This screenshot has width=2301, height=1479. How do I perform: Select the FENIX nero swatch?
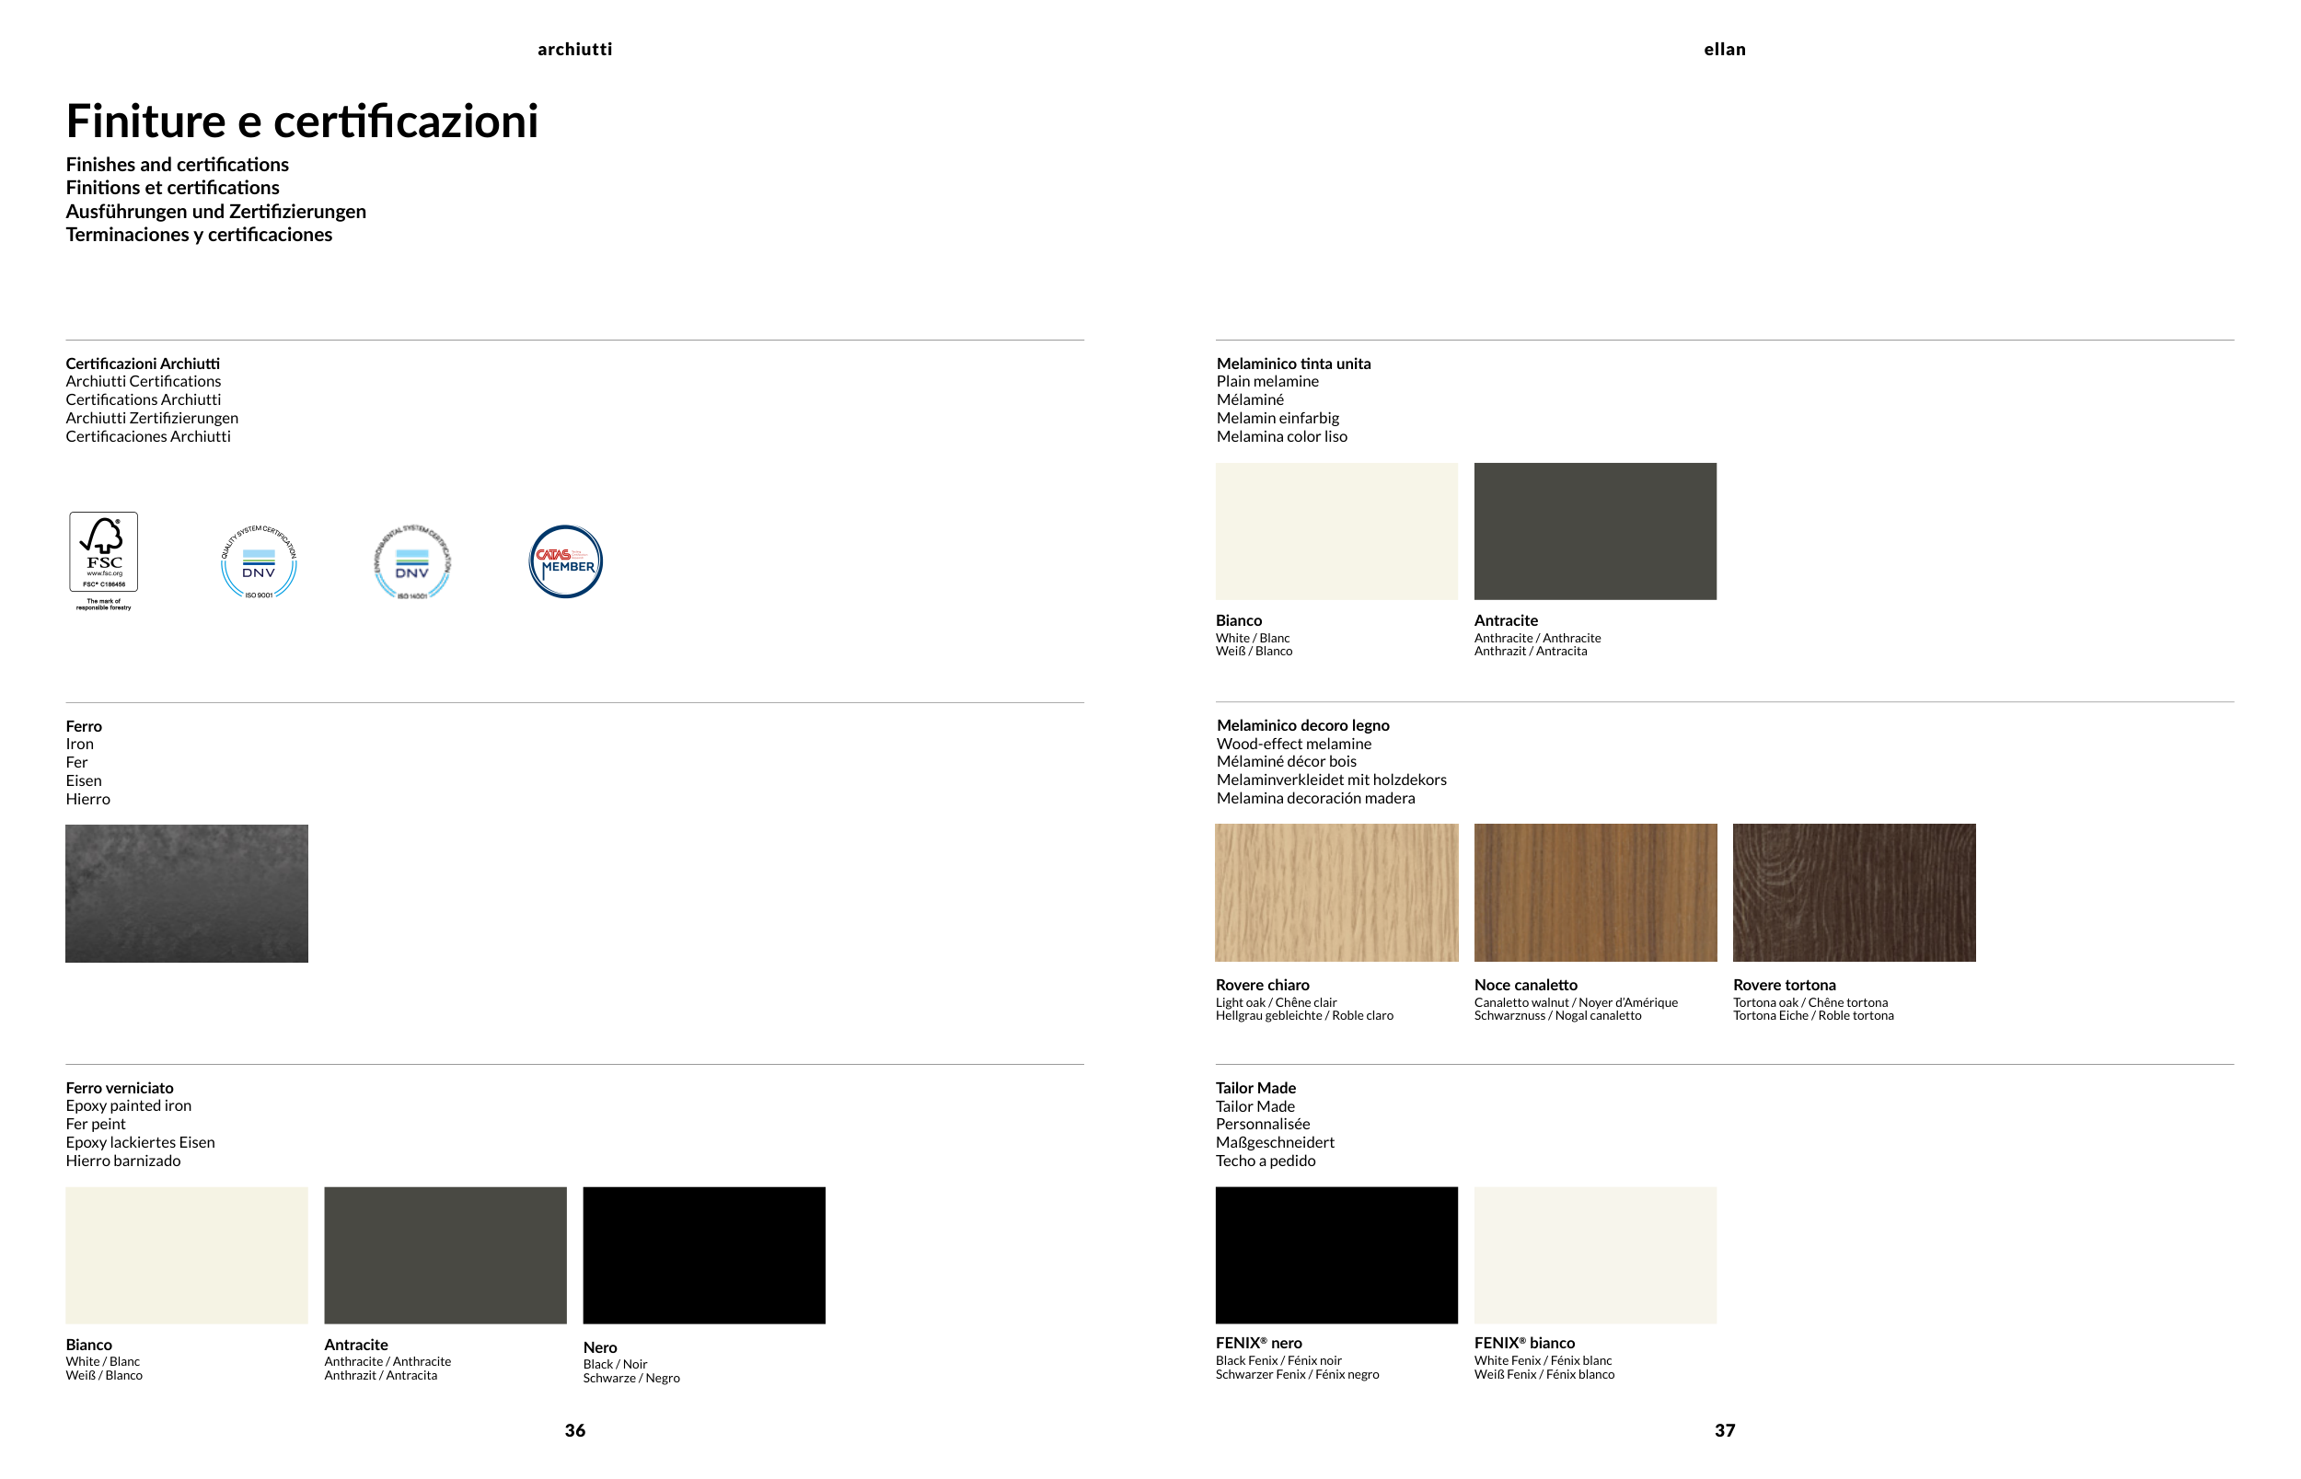point(1336,1254)
